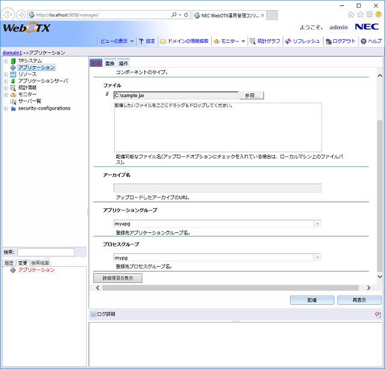Click the 設定 settings toolbar icon
Screen dimensions: 385x369
[141, 41]
